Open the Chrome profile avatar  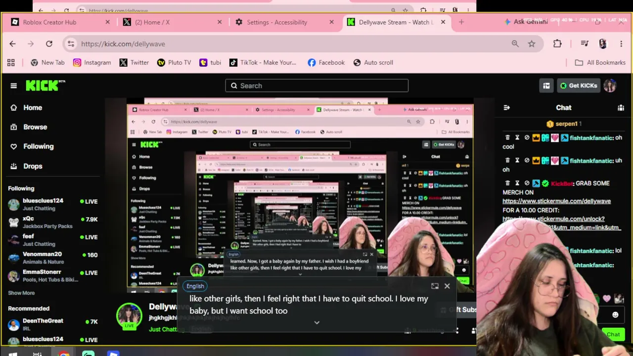602,44
